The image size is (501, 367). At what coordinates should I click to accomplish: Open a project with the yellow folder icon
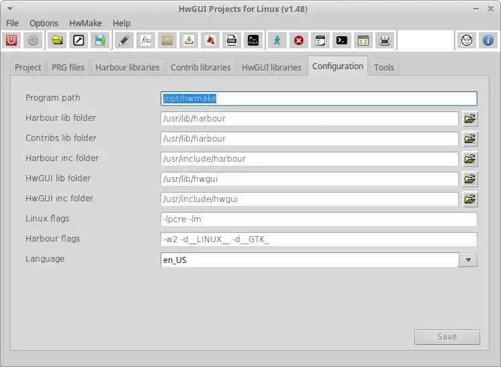coord(57,40)
